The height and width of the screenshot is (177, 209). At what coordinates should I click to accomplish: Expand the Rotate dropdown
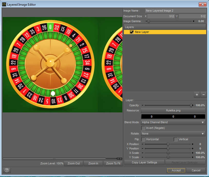173,134
